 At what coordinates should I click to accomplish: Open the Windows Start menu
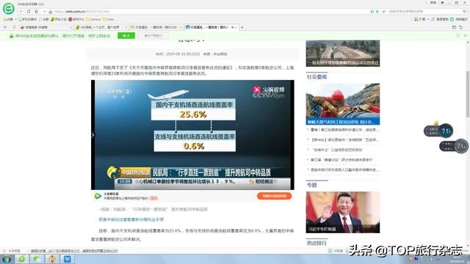click(7, 259)
